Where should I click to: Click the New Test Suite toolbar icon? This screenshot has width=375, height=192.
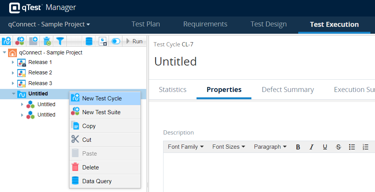coord(20,41)
